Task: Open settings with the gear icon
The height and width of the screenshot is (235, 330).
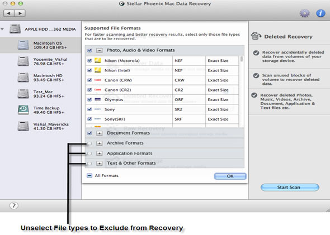Action: [304, 13]
